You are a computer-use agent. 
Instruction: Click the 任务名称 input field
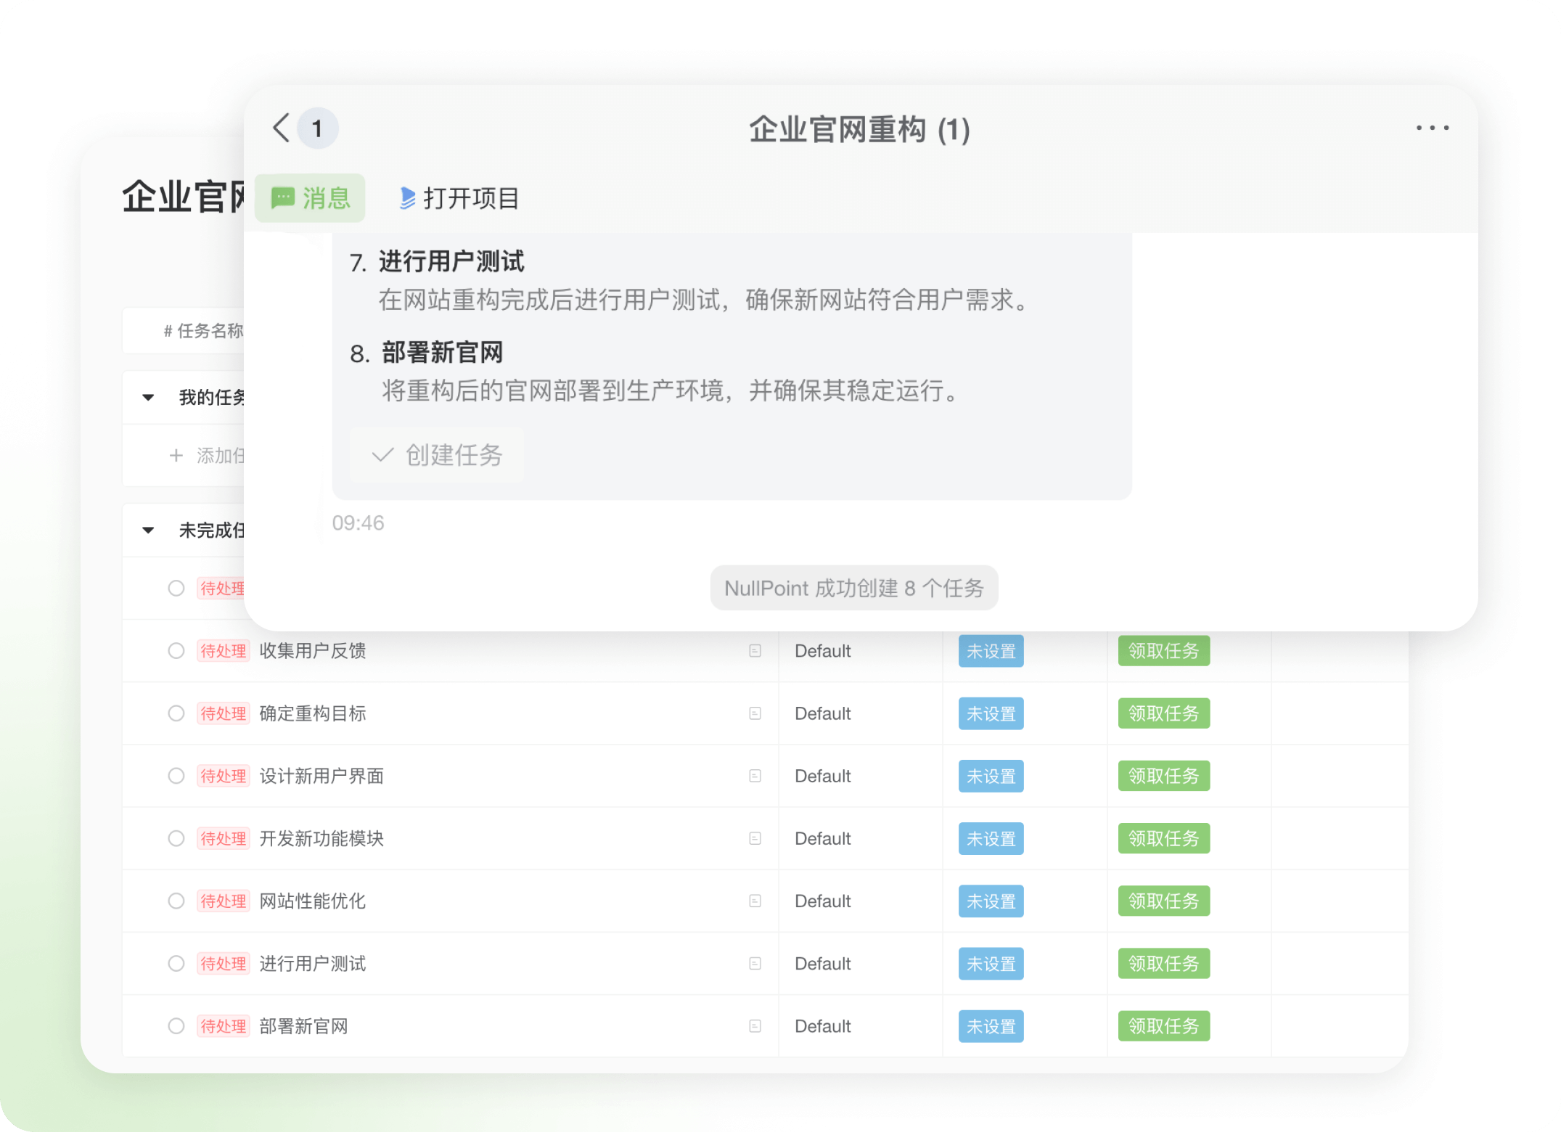(x=210, y=330)
